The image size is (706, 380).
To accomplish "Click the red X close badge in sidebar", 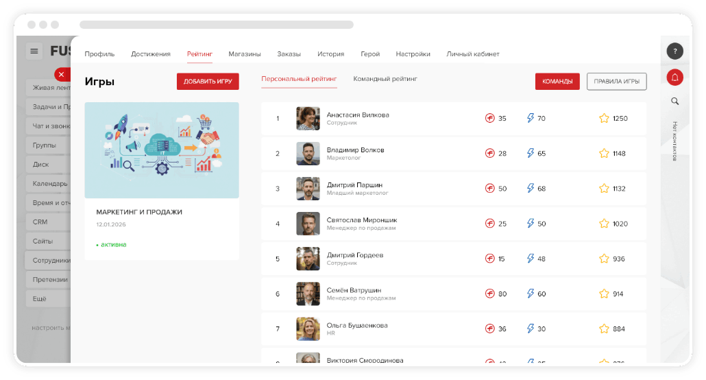I will [x=62, y=74].
